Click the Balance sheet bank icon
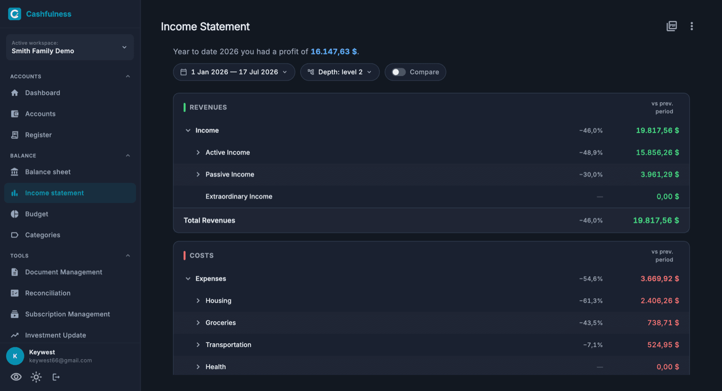Viewport: 722px width, 391px height. tap(15, 172)
